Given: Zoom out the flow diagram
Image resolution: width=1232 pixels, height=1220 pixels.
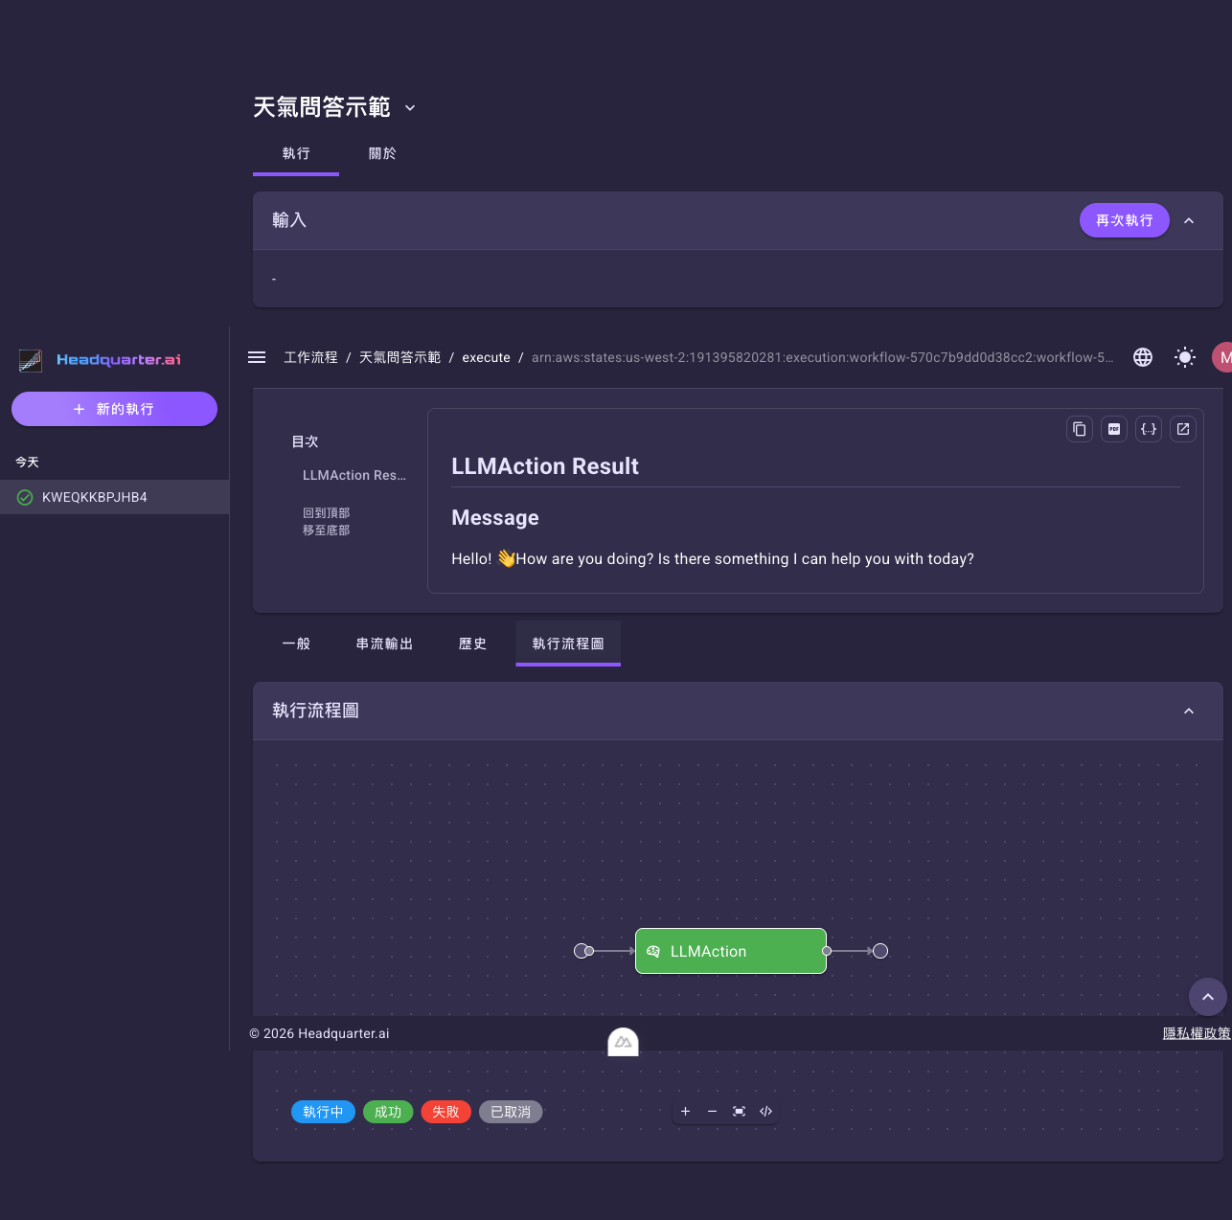Looking at the screenshot, I should (712, 1111).
